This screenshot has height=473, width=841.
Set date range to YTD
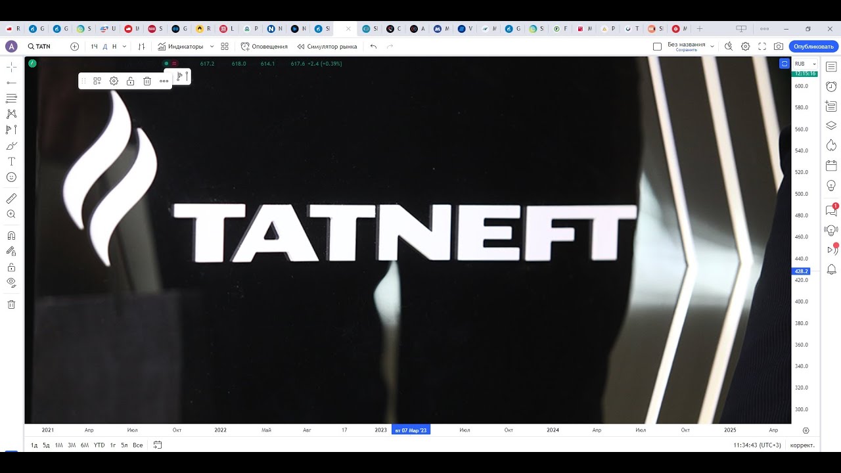tap(99, 445)
